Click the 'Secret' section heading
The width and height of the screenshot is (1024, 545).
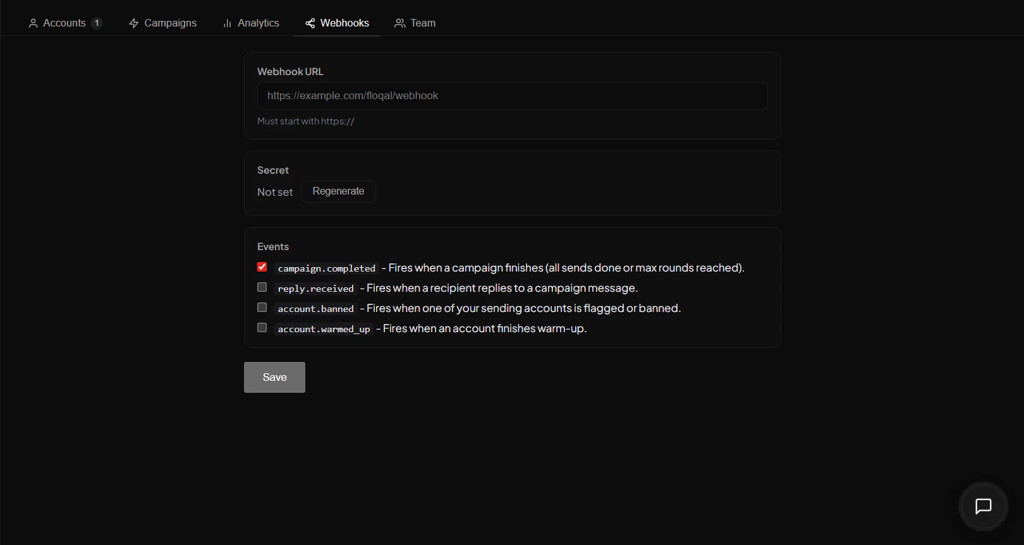coord(273,171)
